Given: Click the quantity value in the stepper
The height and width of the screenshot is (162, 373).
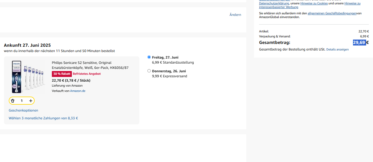Looking at the screenshot, I should tap(22, 101).
